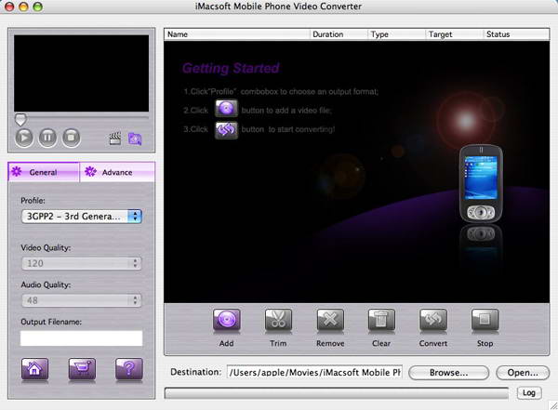Click the 'Getting Started' heading text
This screenshot has height=410, width=558.
pyautogui.click(x=231, y=68)
